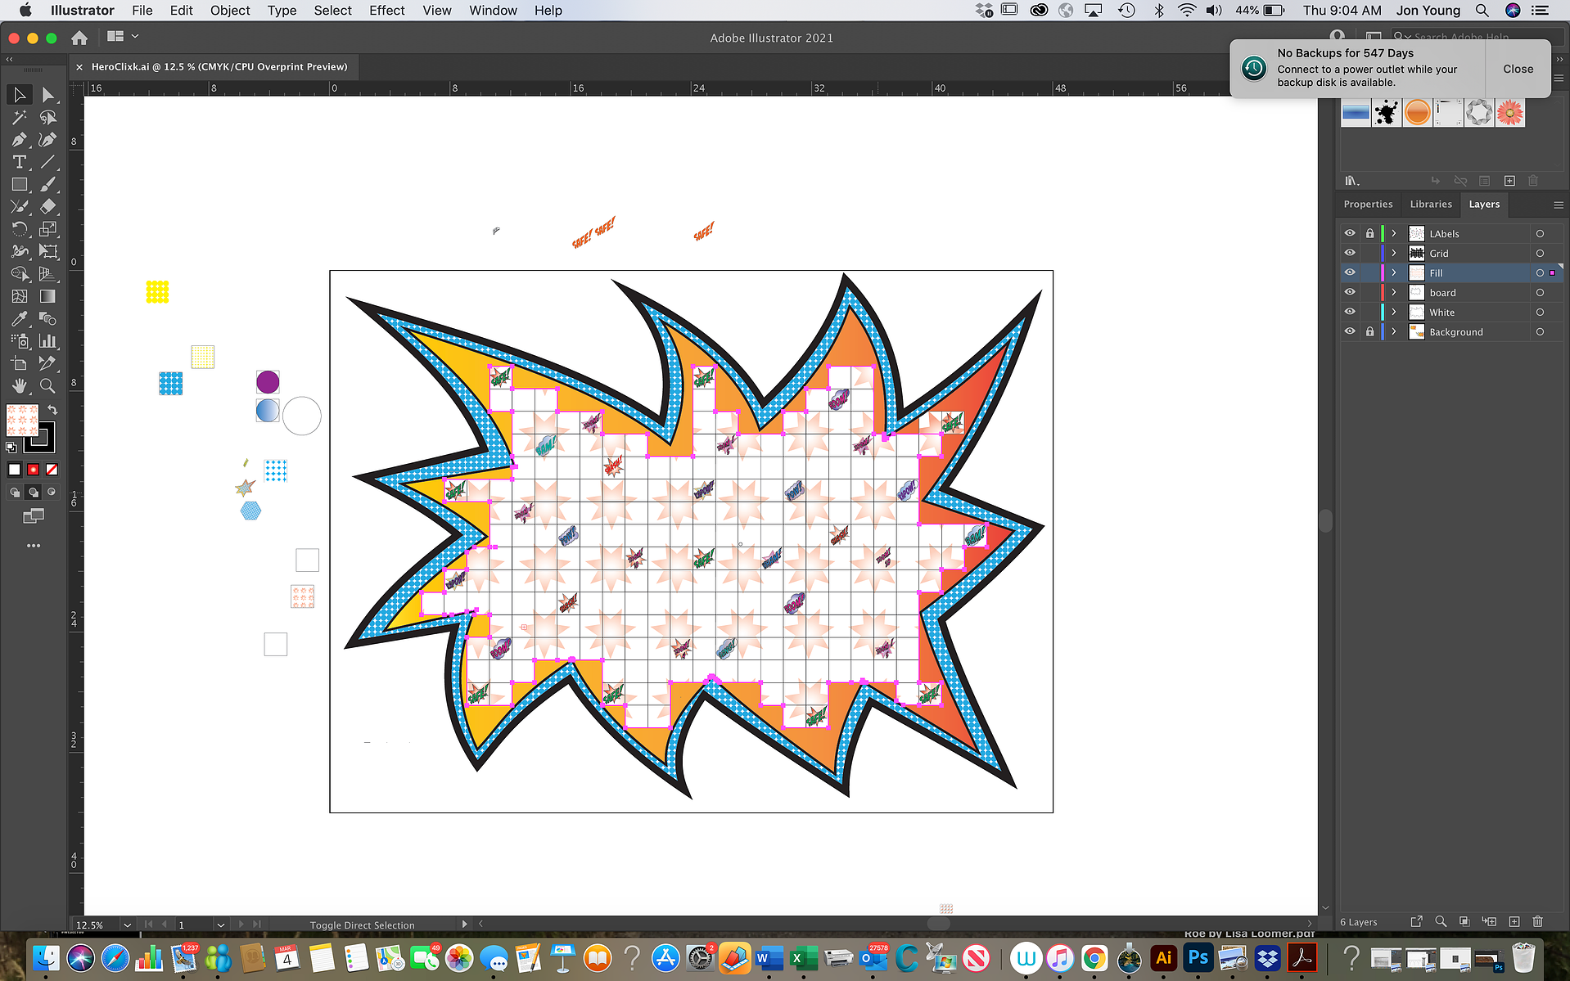
Task: Click the Home icon in app bar
Action: click(x=79, y=38)
